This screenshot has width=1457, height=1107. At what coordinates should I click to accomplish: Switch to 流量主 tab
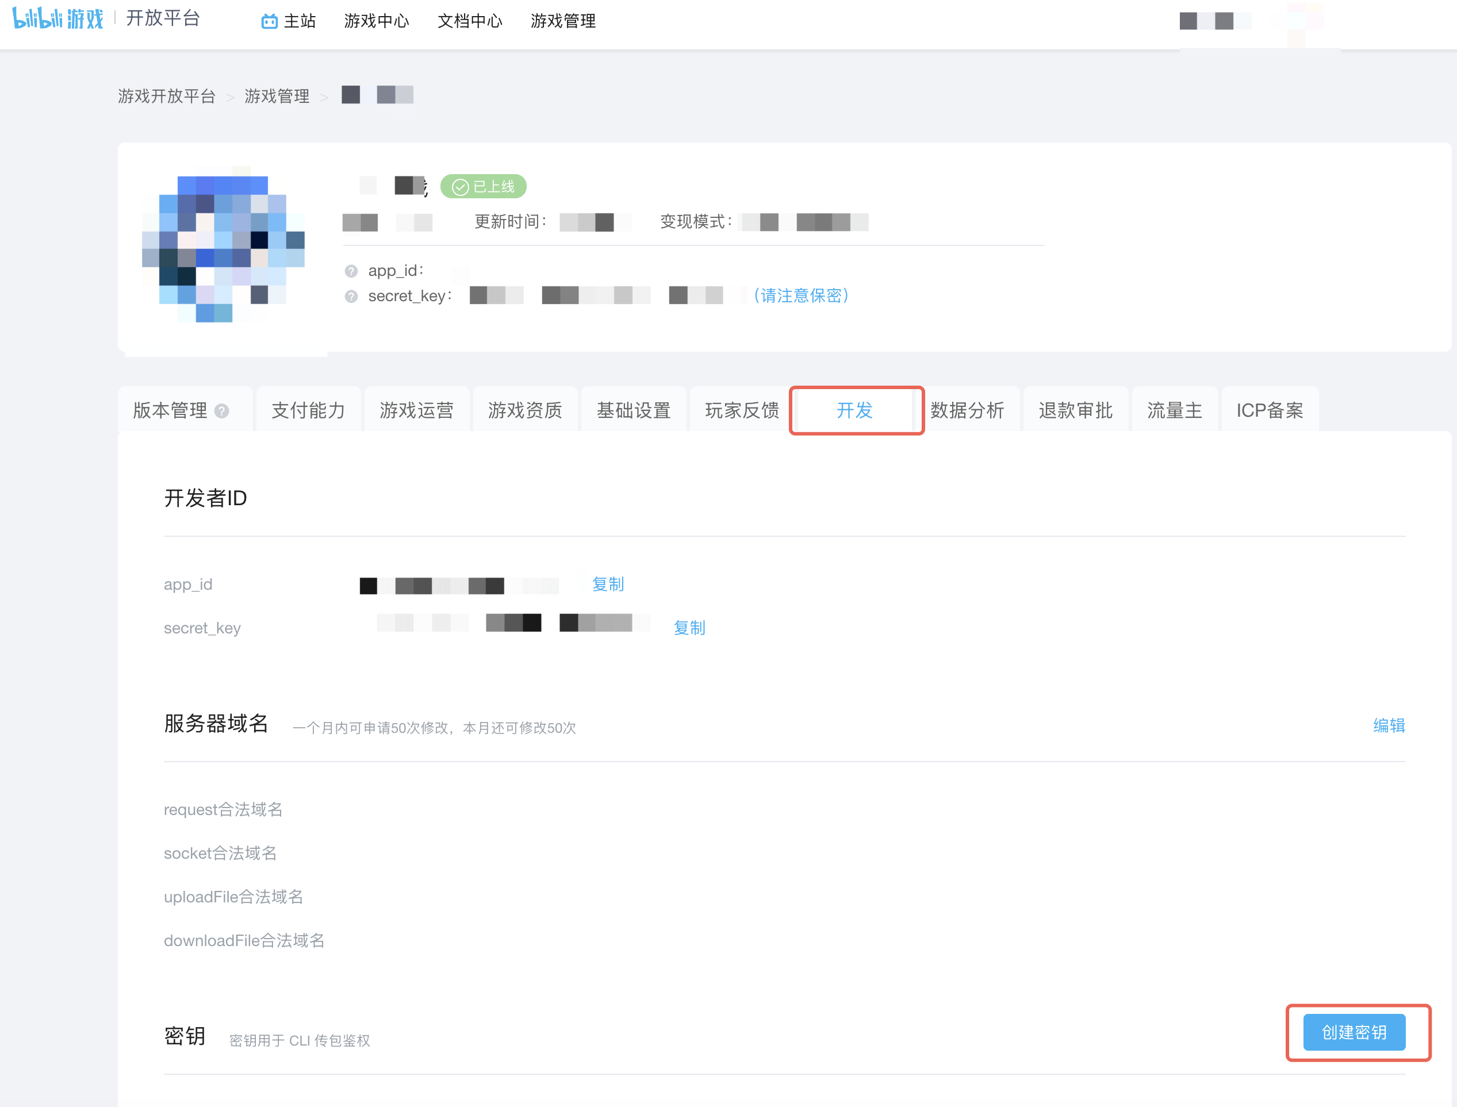point(1175,410)
